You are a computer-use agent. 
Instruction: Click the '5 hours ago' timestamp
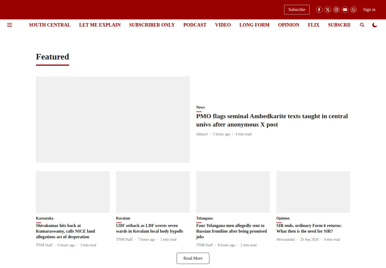[221, 134]
